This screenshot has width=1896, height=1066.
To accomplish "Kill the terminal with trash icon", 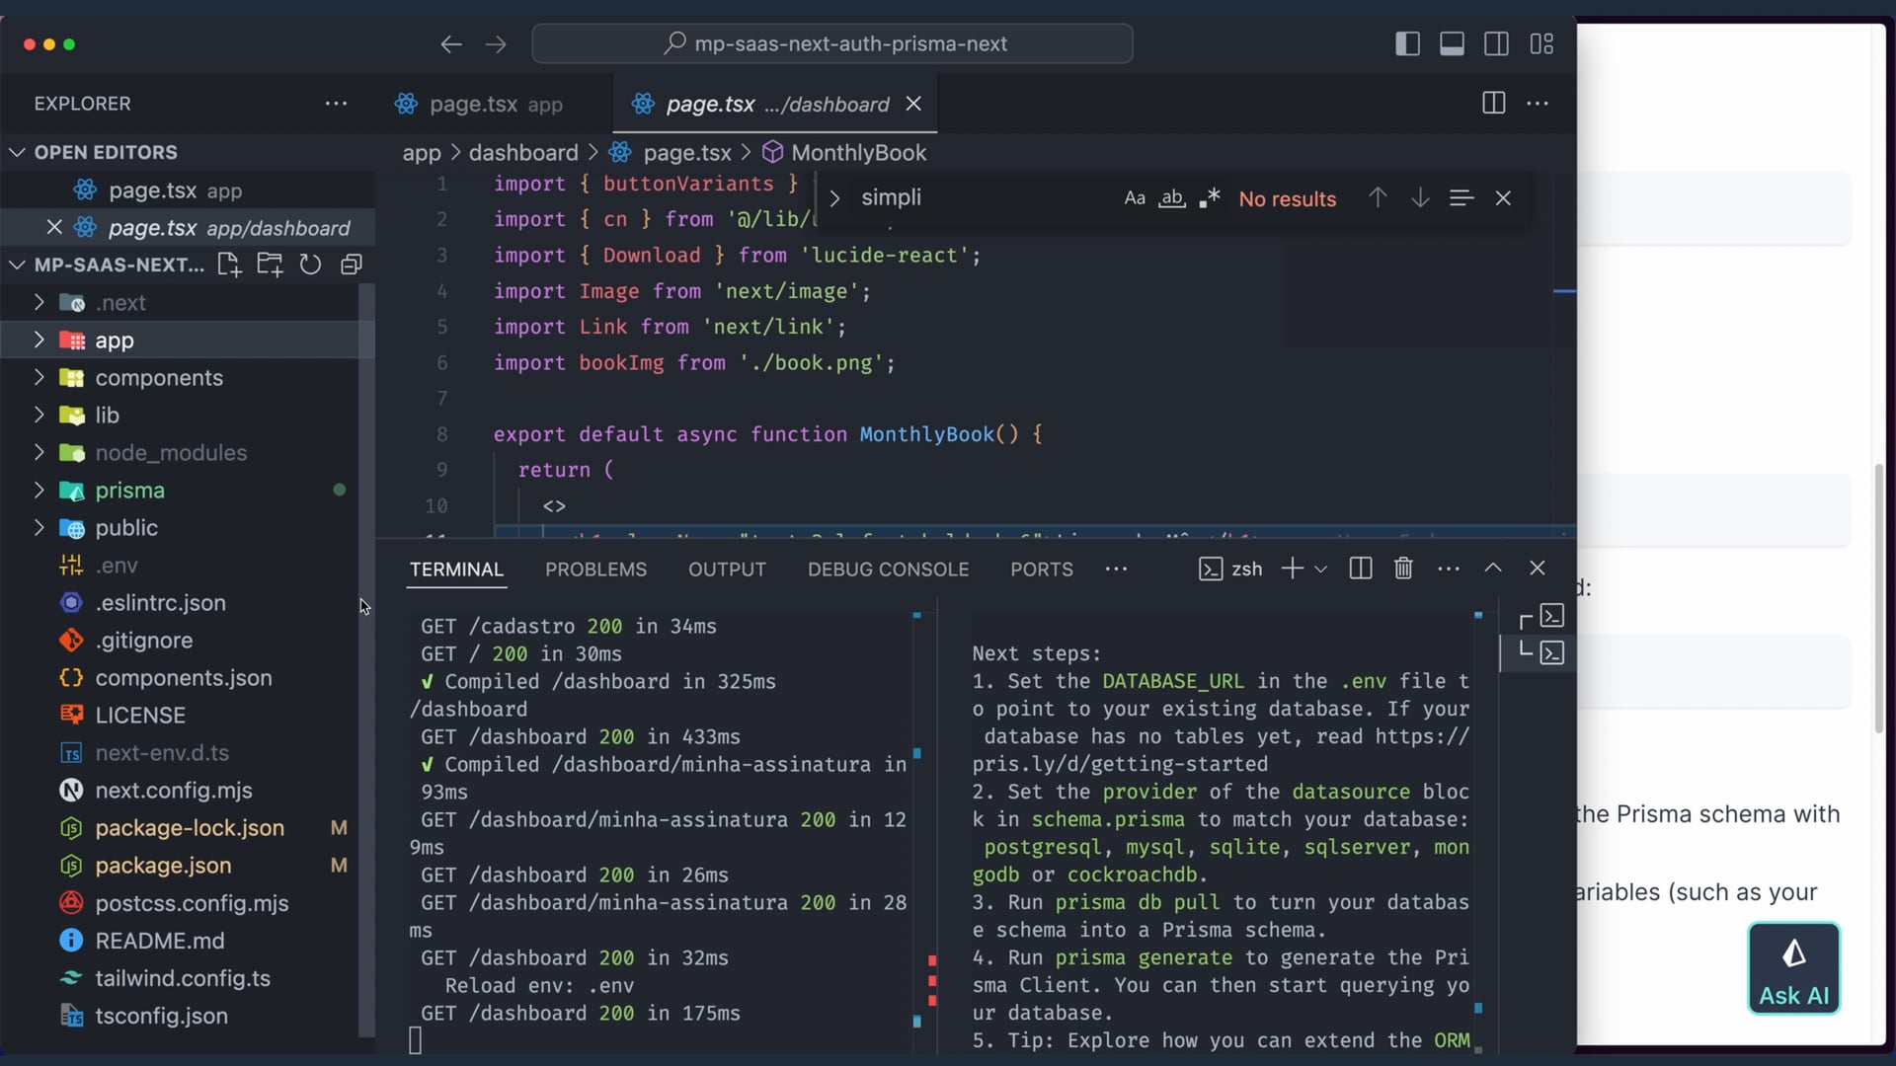I will tap(1403, 569).
